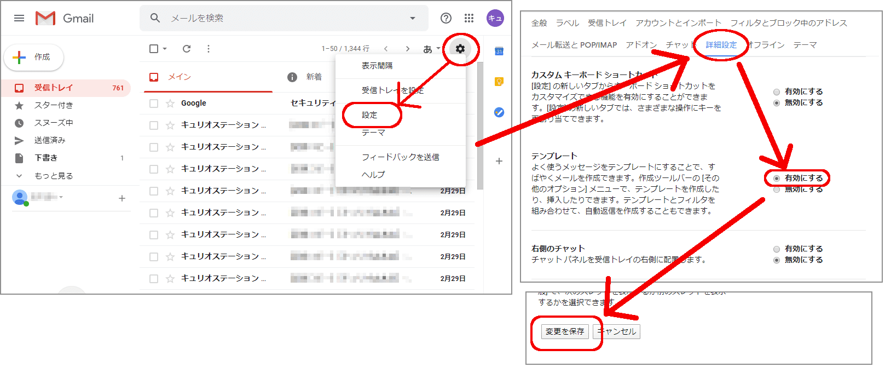Expand the account status dropdown in chat area
885x367 pixels.
(61, 197)
